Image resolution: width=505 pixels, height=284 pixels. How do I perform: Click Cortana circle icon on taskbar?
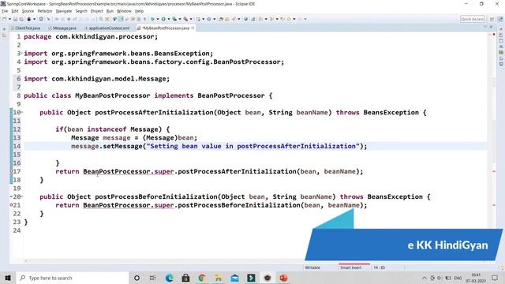[x=137, y=278]
